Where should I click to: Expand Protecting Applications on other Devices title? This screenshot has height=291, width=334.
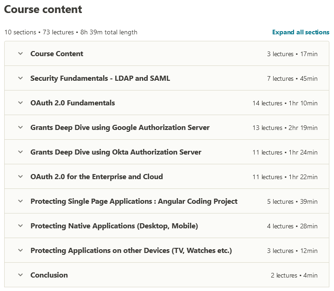(x=131, y=251)
